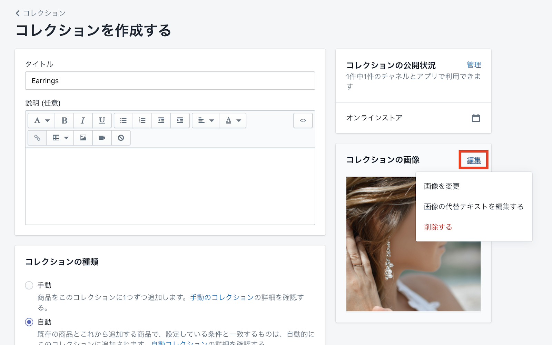Viewport: 552px width, 345px height.
Task: Decrease indent (outdent) in editor
Action: point(161,120)
